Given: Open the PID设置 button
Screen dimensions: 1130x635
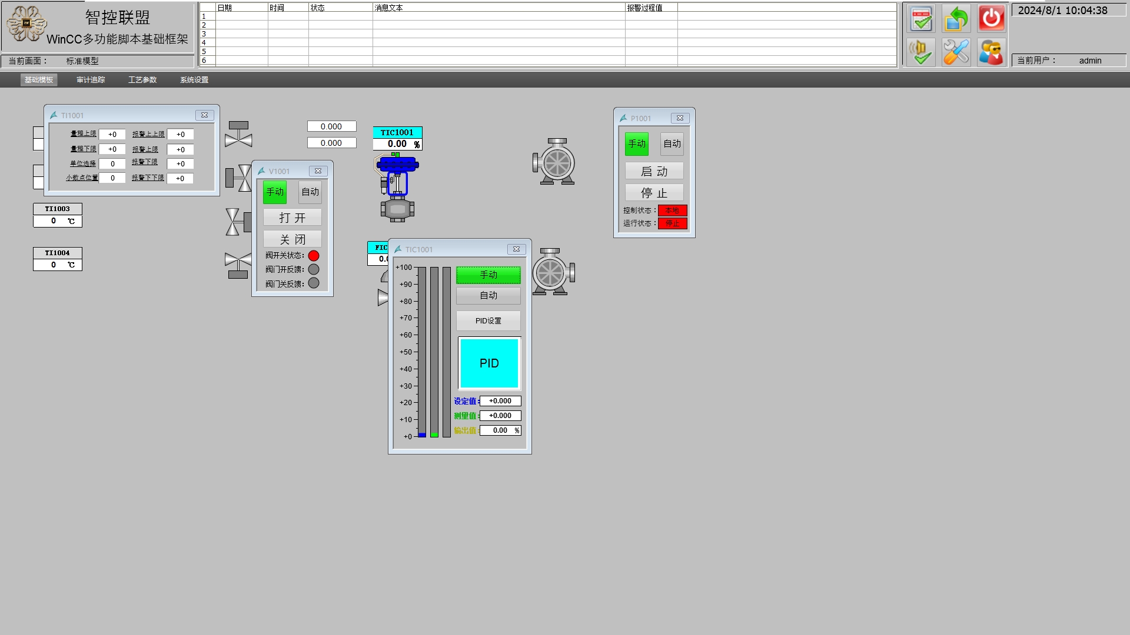Looking at the screenshot, I should 488,321.
